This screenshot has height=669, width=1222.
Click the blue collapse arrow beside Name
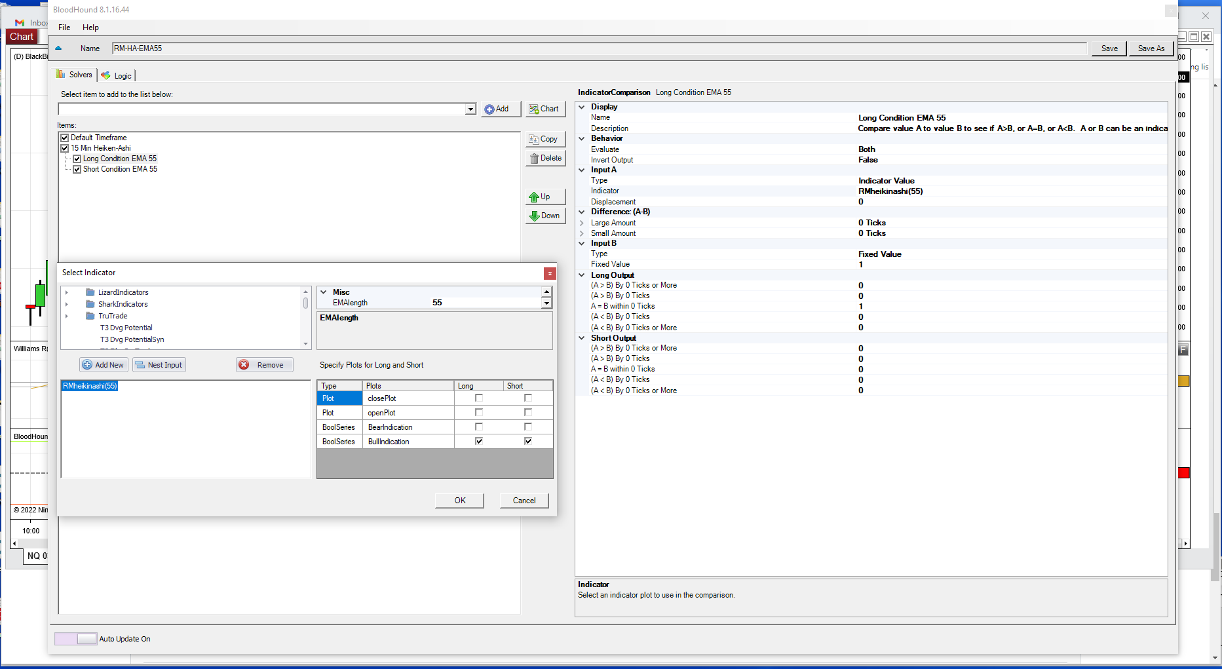58,48
